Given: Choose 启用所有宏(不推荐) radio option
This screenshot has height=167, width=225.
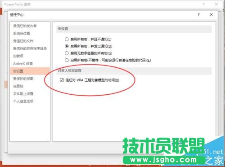Looking at the screenshot, I should (67, 60).
